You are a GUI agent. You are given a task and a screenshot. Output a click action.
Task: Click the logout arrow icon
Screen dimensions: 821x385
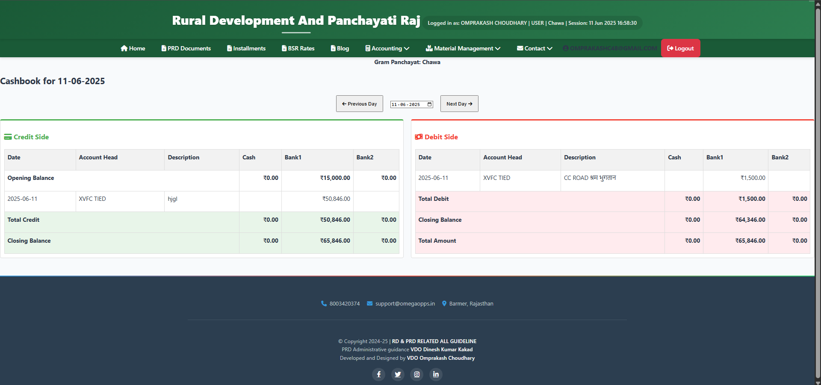tap(670, 48)
